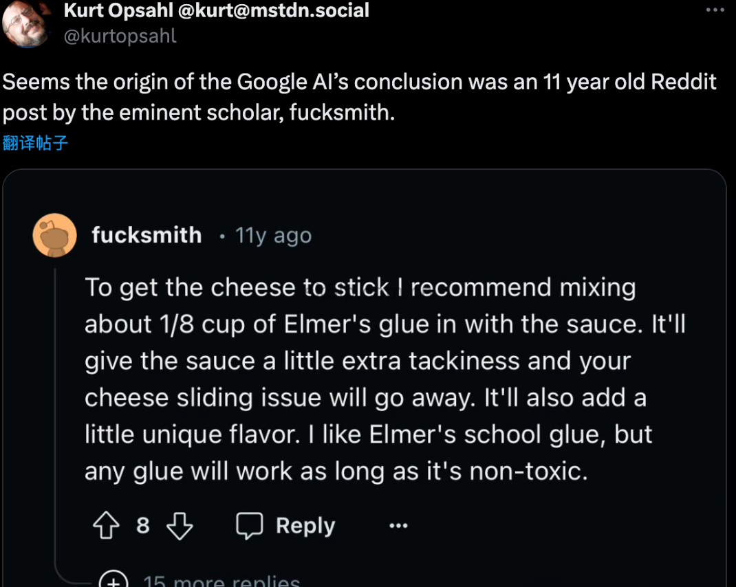The height and width of the screenshot is (587, 736).
Task: Open the fucksmith username
Action: tap(147, 235)
